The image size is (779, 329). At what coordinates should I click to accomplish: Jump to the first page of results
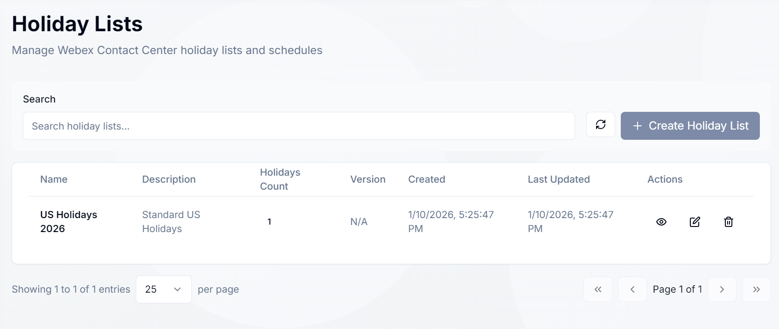click(597, 289)
